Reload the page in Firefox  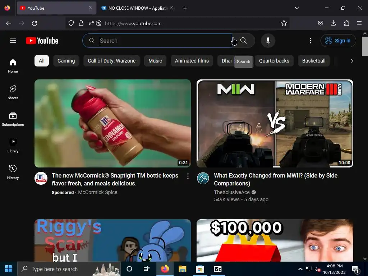click(x=34, y=23)
